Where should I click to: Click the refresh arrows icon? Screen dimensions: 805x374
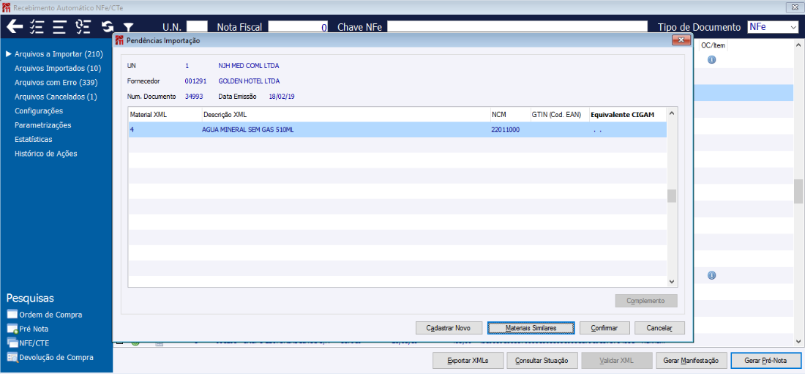click(x=108, y=26)
